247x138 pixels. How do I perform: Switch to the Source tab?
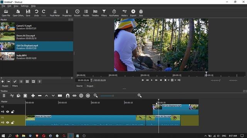(80, 86)
